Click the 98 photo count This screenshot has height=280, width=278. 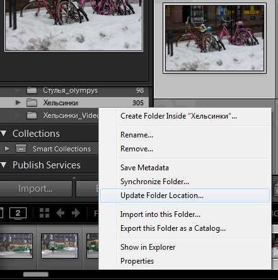point(140,90)
